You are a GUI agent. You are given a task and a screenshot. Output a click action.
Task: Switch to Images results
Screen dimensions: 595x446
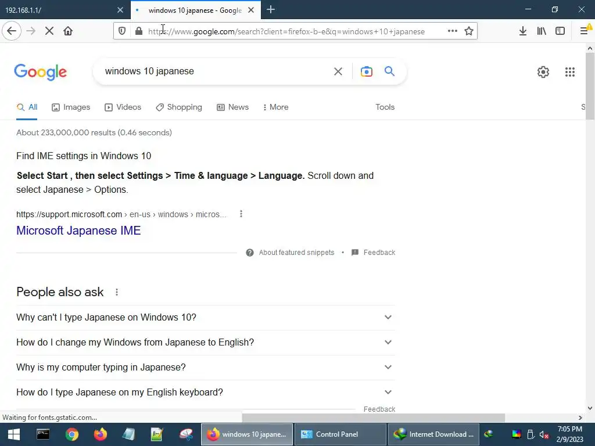pos(71,107)
